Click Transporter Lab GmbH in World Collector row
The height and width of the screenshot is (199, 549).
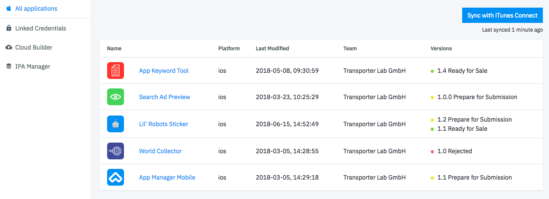tap(375, 151)
